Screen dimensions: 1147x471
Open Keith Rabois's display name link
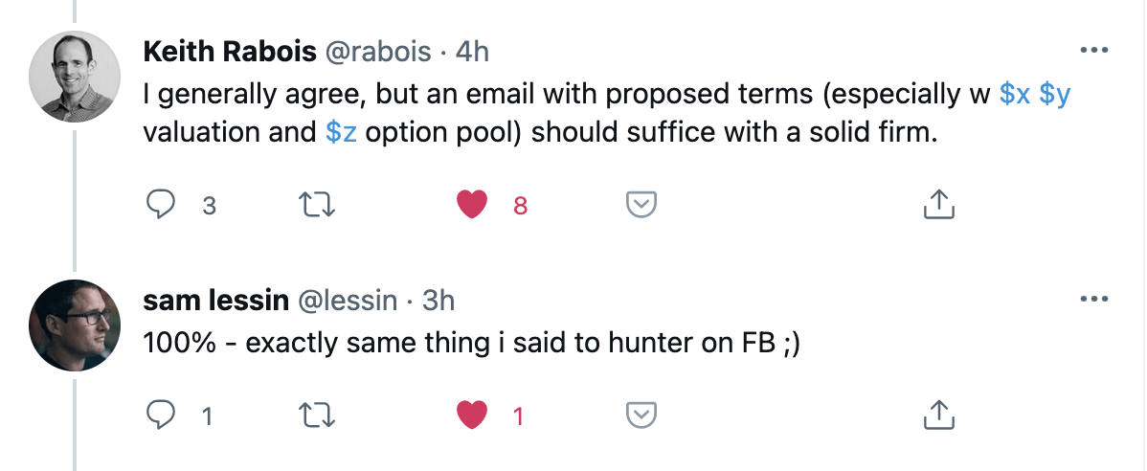(x=230, y=51)
